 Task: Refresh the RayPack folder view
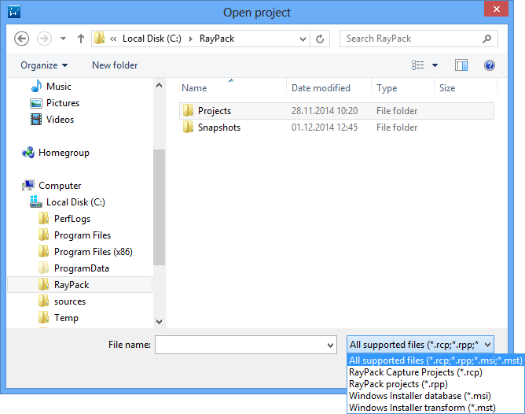320,39
